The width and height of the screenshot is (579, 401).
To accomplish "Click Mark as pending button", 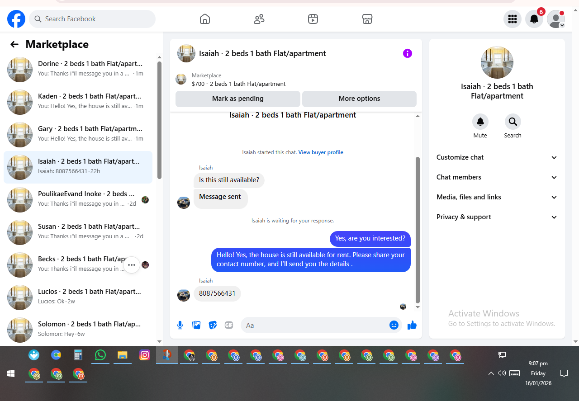I will 238,99.
